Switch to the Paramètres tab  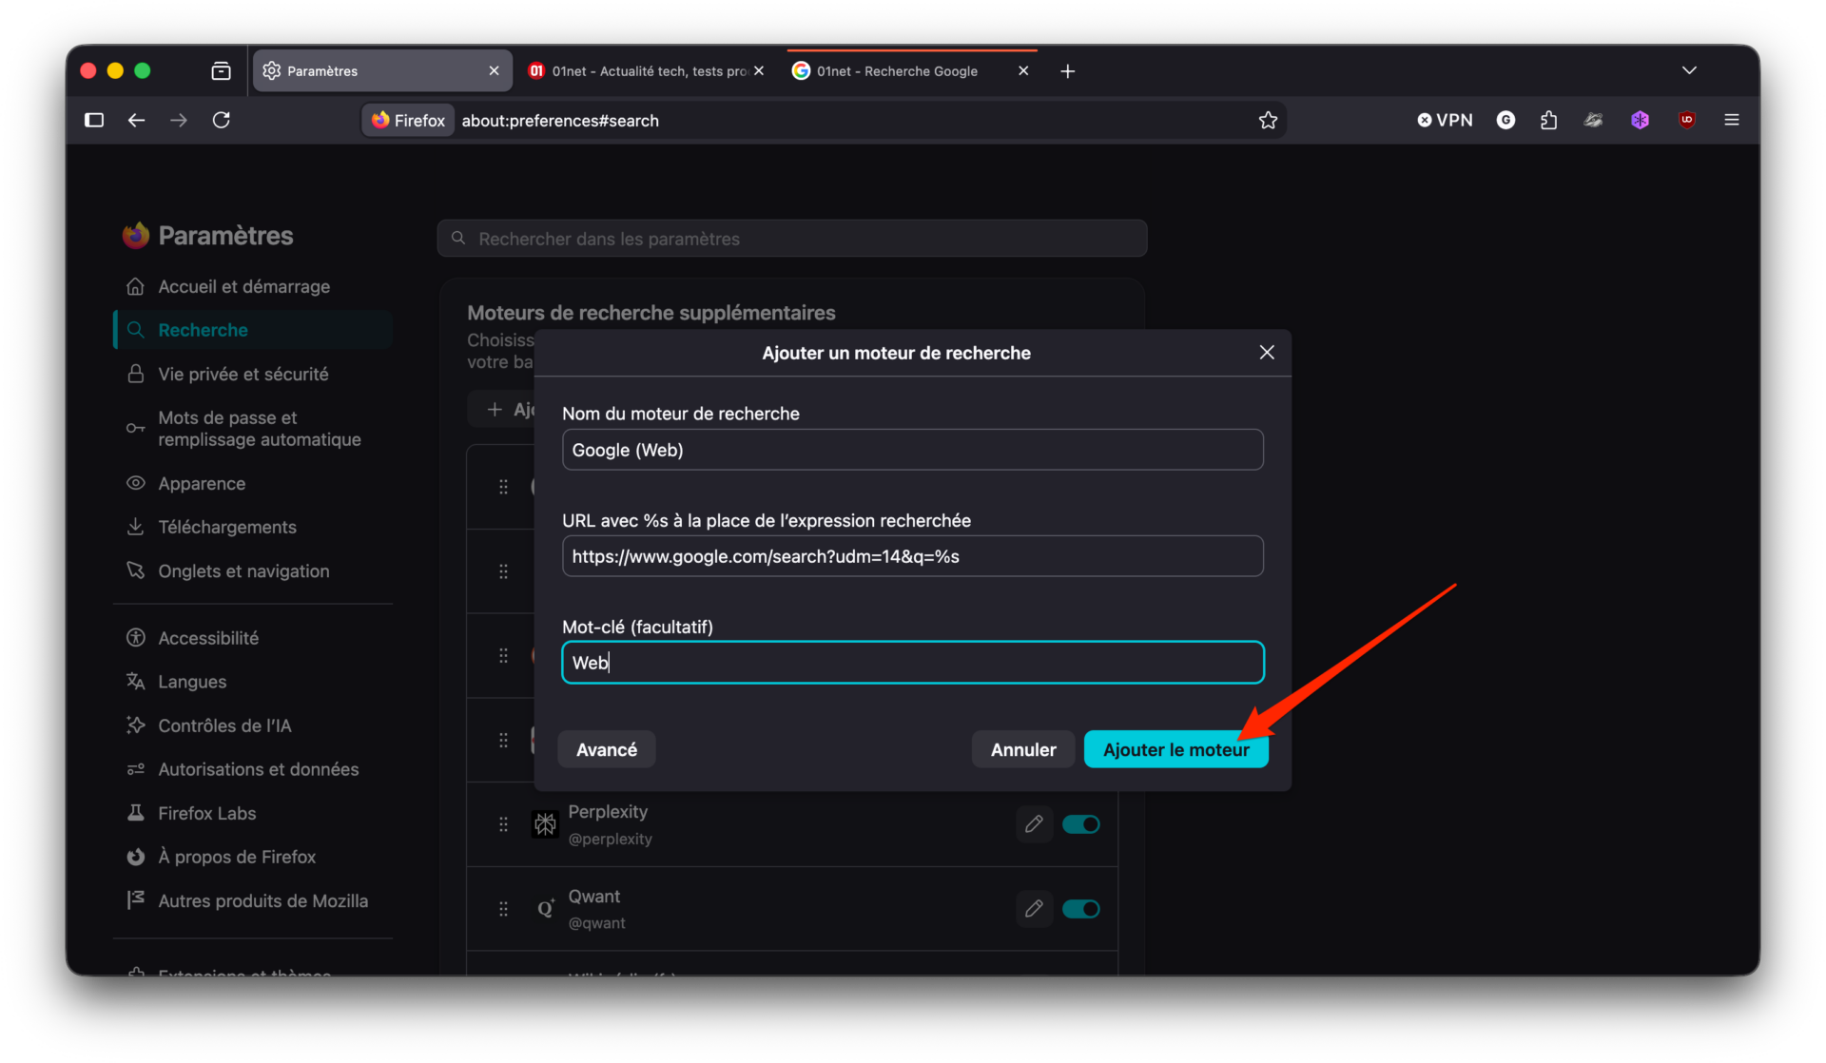point(382,71)
